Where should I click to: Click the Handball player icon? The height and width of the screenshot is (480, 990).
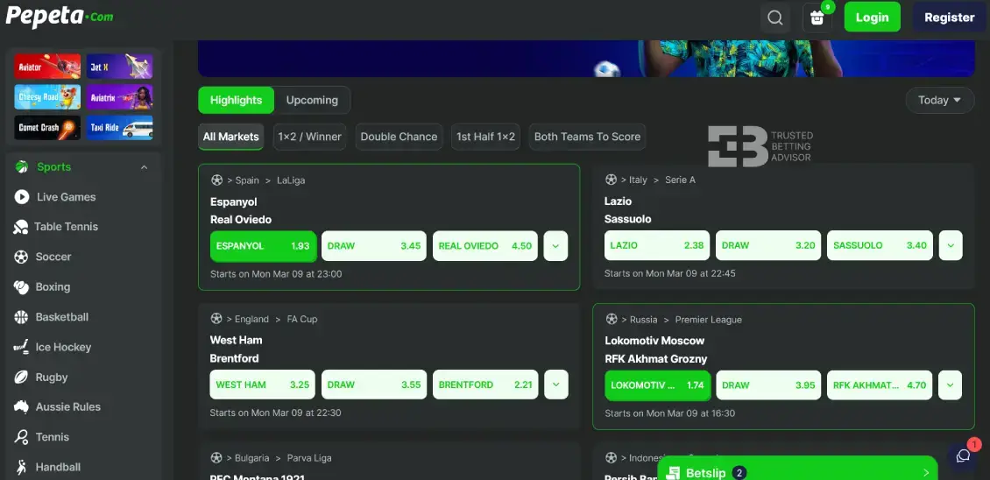pos(22,468)
